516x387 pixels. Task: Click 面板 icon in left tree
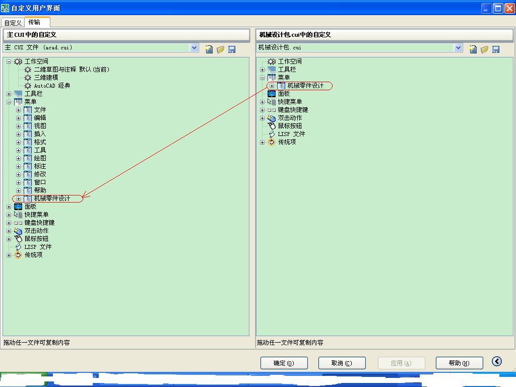coord(18,206)
